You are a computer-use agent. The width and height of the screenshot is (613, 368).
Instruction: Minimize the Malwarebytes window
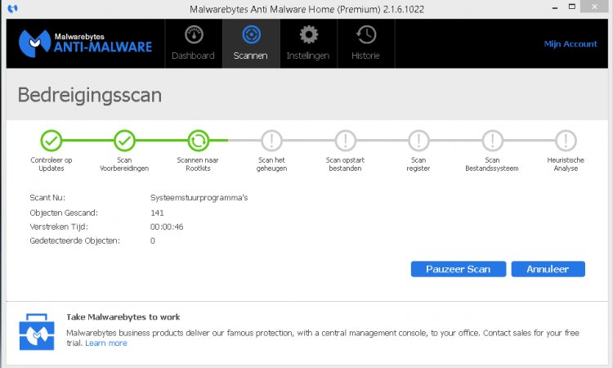point(555,7)
